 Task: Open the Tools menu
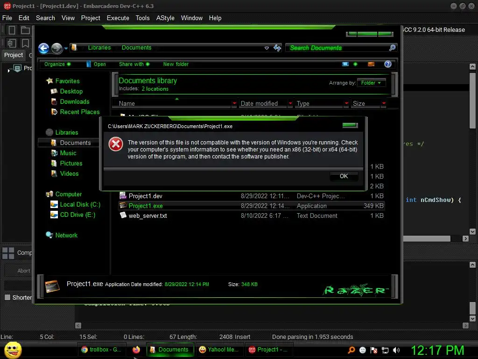143,18
